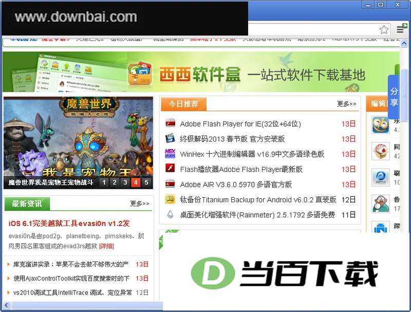Viewport: 411px width, 312px height.
Task: Click 更多>> in the 今日推荐 panel
Action: click(x=346, y=104)
